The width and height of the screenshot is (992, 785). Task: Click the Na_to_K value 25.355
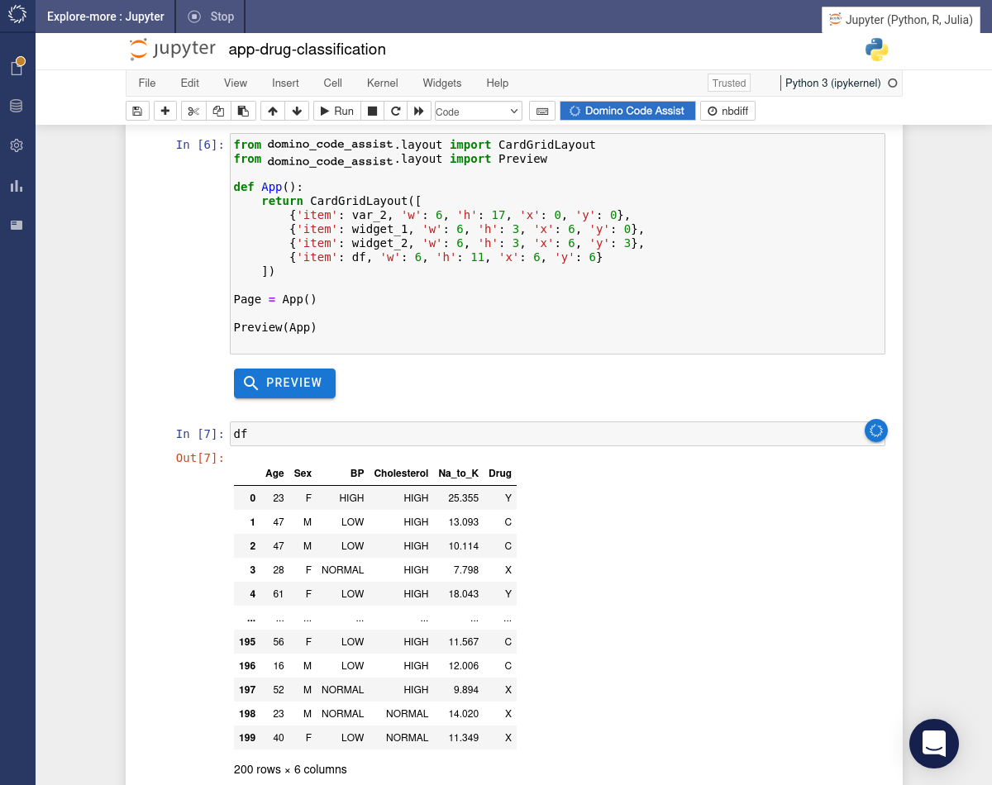[464, 498]
